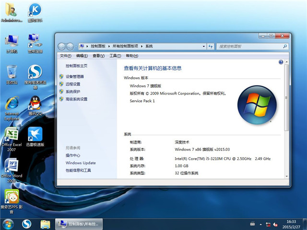Viewport: 307px width, 230px height.
Task: Launch 腾讯QQ desktop shortcut
Action: [35, 105]
